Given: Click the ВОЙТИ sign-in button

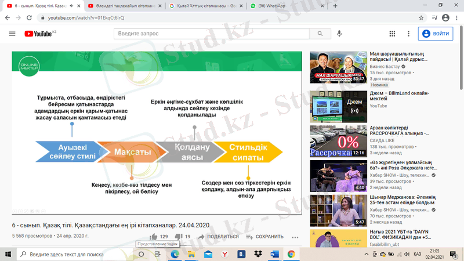Looking at the screenshot, I should click(435, 34).
